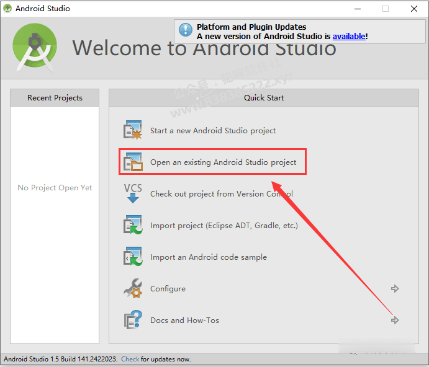429x367 pixels.
Task: Select Check out project from Version Control
Action: [222, 194]
